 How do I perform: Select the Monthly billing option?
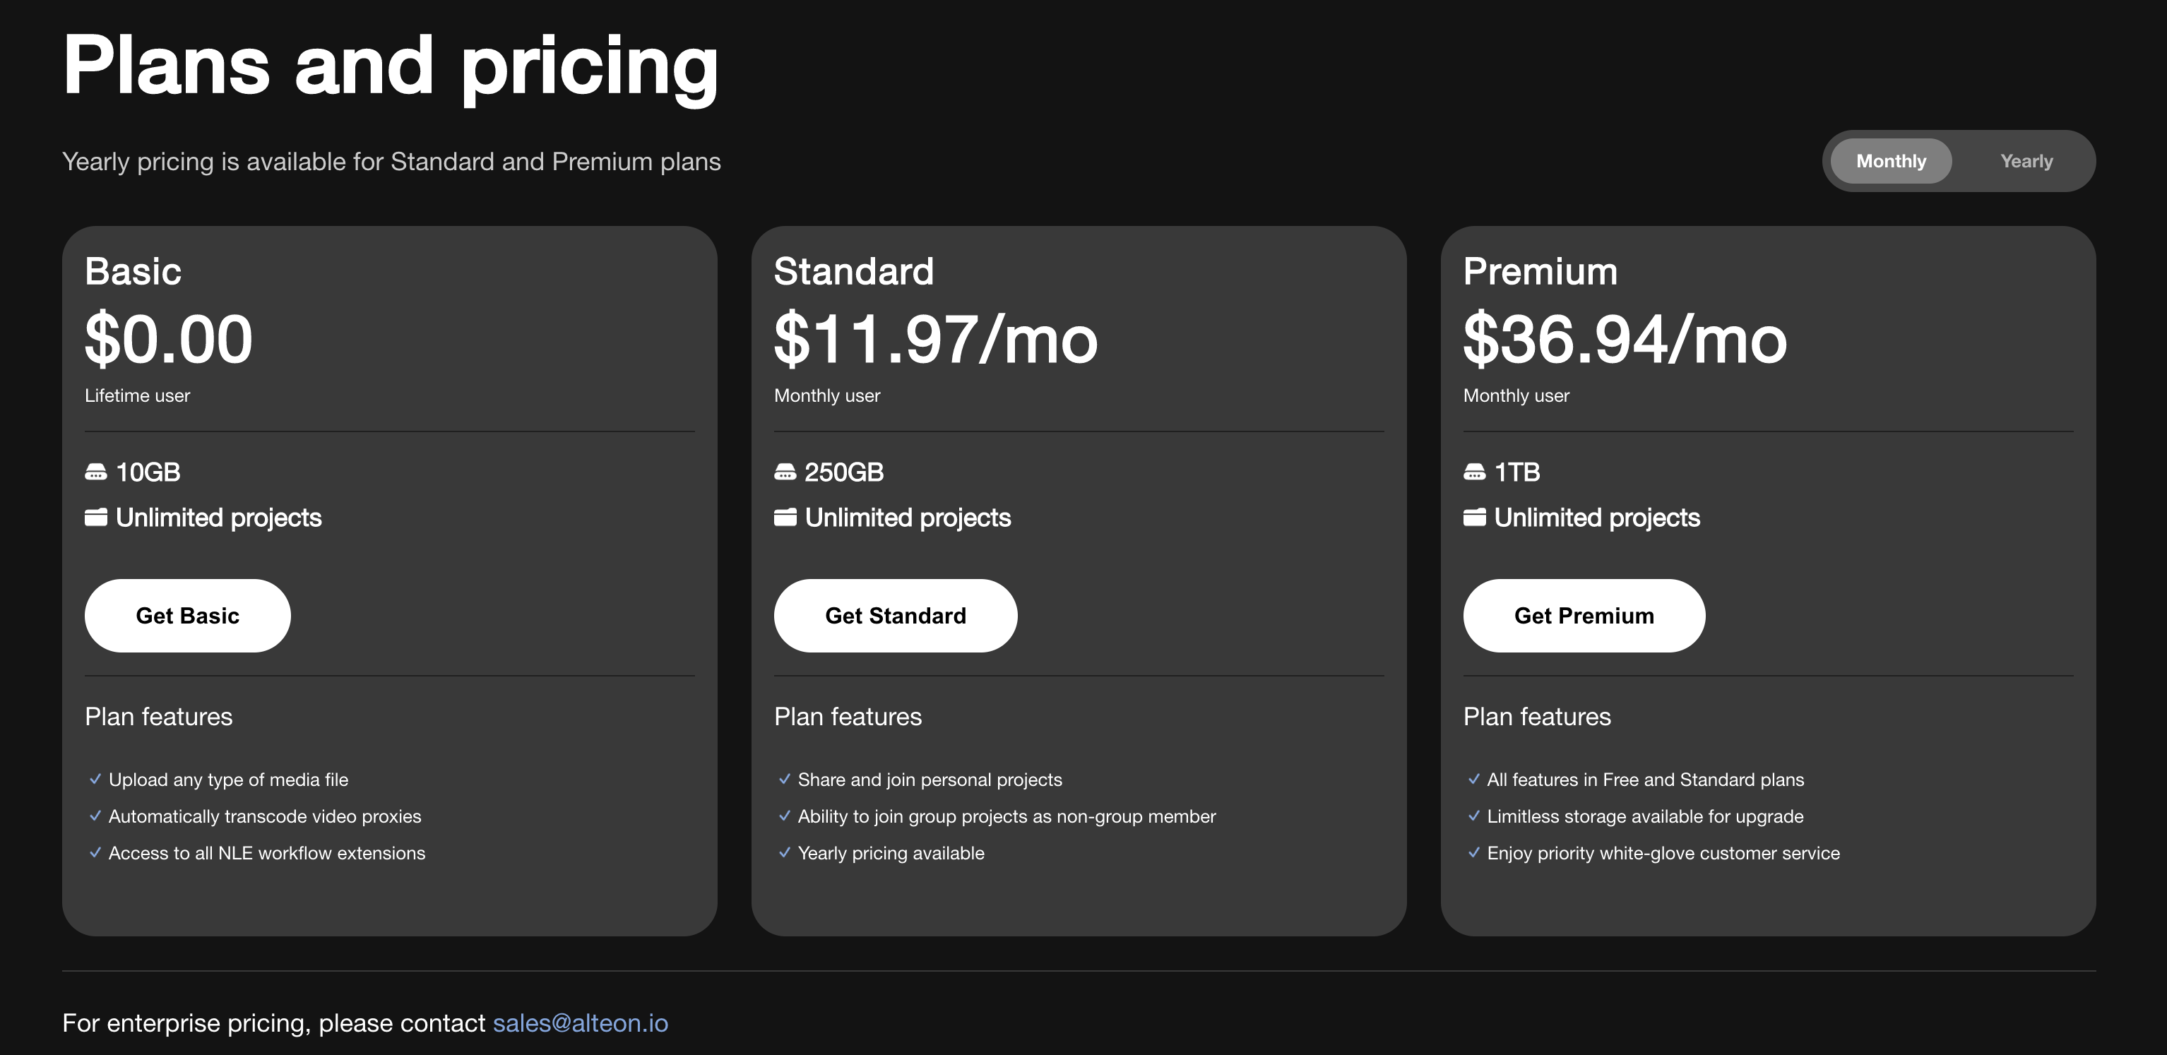1890,162
